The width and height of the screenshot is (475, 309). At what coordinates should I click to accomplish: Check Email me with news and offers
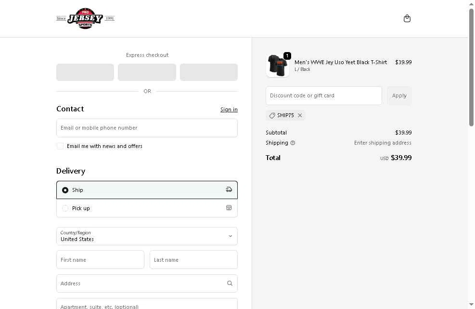60,146
